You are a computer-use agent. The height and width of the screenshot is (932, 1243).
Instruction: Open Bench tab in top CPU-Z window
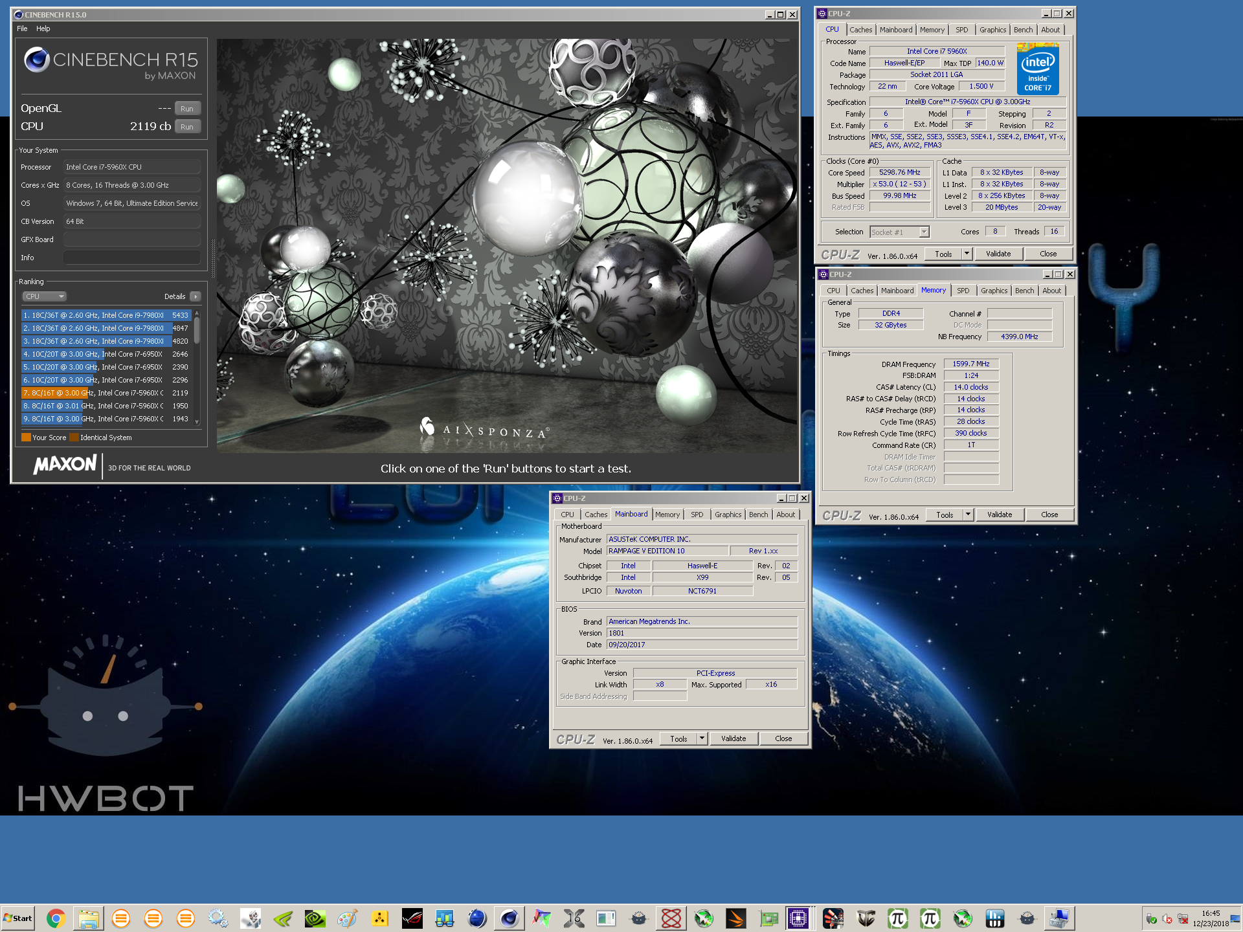coord(1024,30)
